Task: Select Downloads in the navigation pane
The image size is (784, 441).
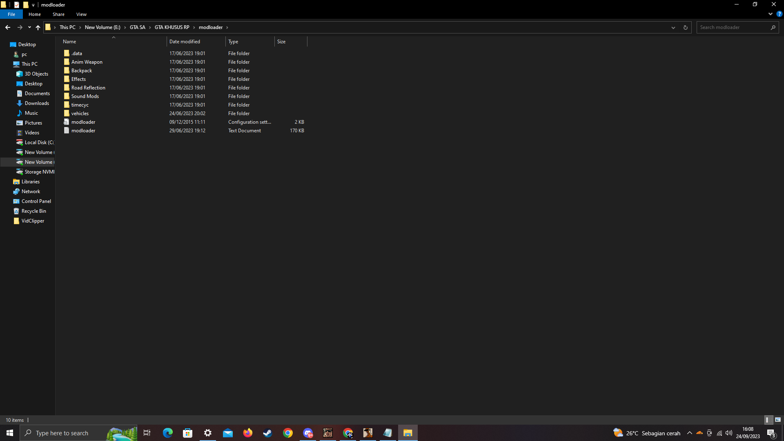Action: click(37, 103)
